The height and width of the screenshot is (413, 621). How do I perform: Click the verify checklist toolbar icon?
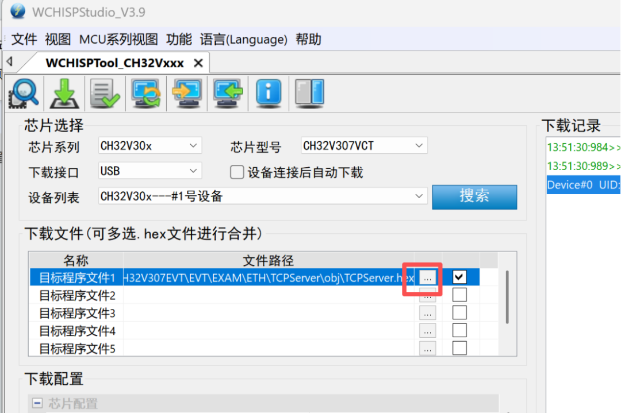coord(105,94)
